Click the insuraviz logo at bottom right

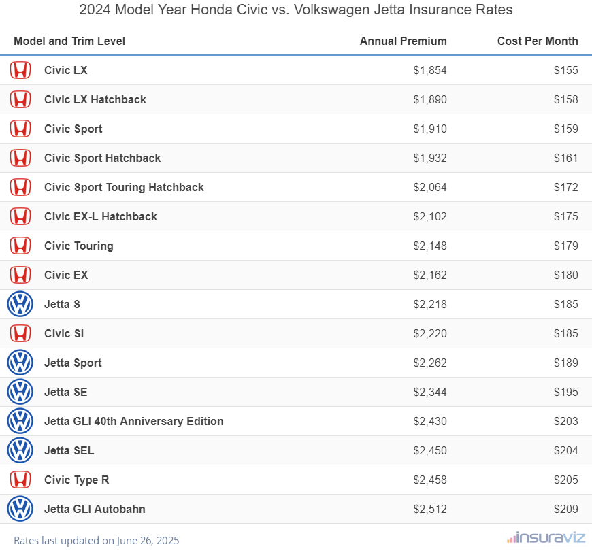point(546,537)
